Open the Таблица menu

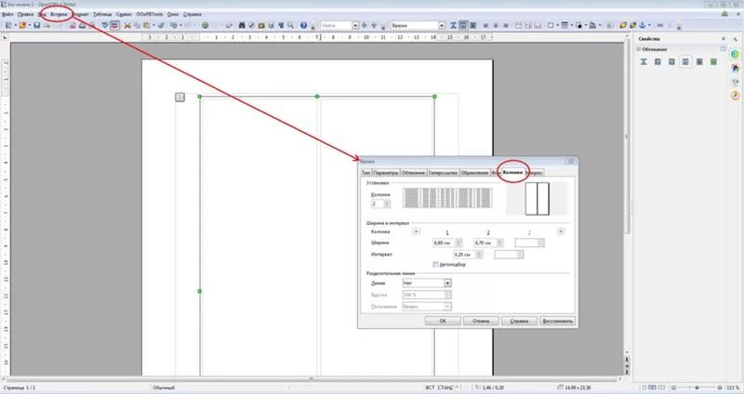click(102, 15)
